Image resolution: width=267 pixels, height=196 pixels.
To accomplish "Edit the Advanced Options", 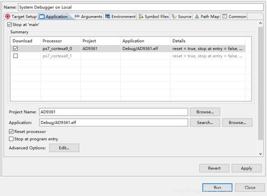I will pyautogui.click(x=64, y=148).
